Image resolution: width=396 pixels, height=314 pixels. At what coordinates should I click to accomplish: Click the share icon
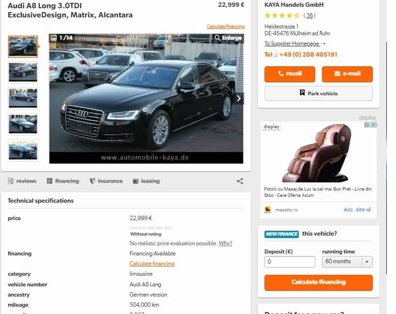(x=240, y=180)
